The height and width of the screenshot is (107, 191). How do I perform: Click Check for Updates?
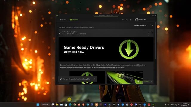tap(140, 25)
